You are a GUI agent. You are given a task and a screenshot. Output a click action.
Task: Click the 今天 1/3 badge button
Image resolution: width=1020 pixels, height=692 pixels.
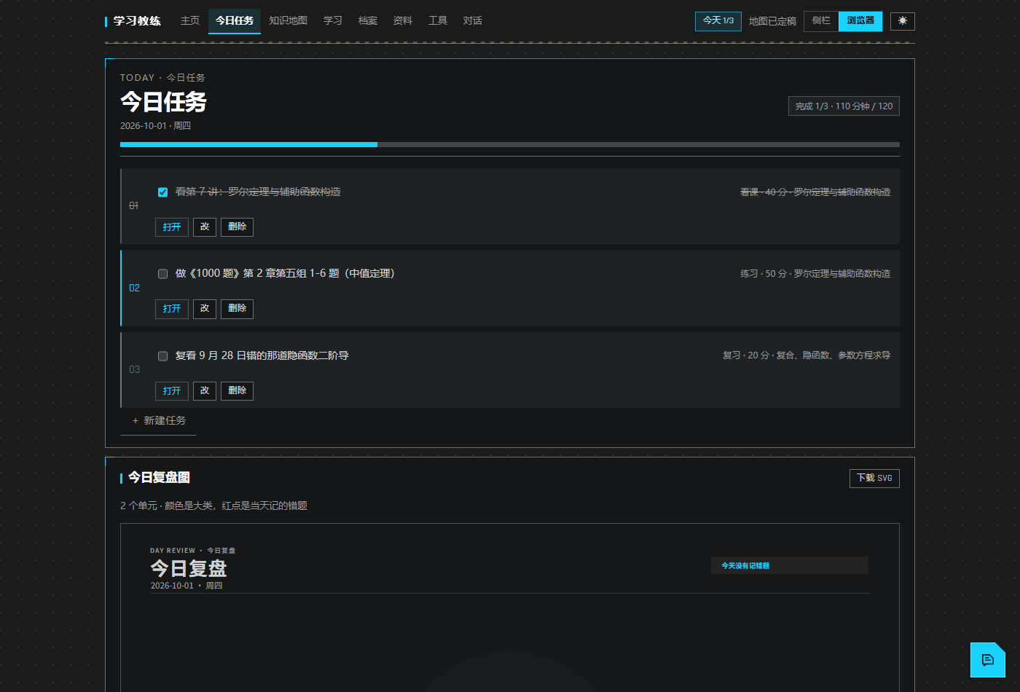pyautogui.click(x=718, y=21)
